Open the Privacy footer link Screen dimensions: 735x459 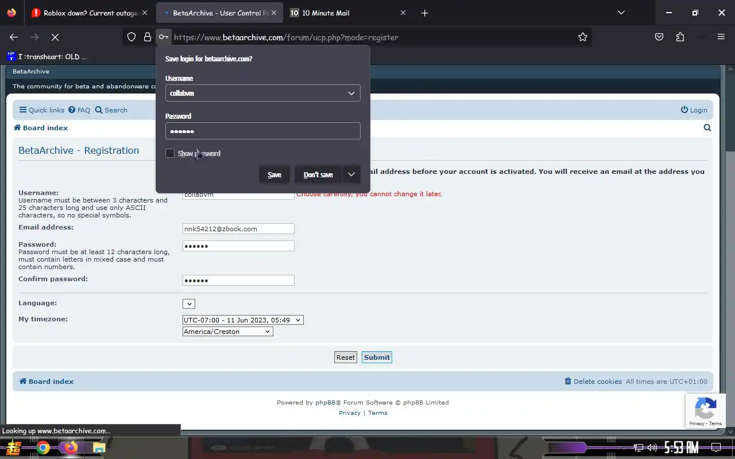[x=350, y=413]
